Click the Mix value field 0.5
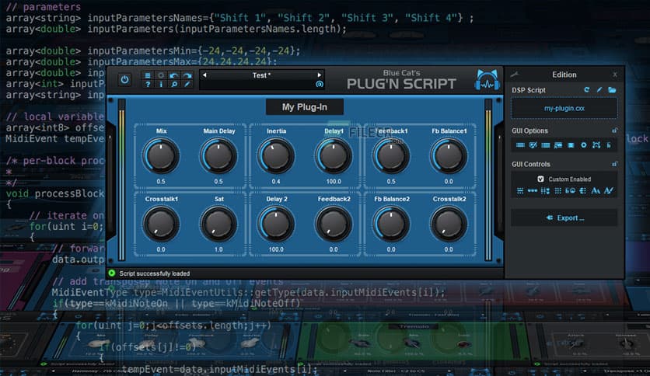The width and height of the screenshot is (650, 376). coord(161,181)
